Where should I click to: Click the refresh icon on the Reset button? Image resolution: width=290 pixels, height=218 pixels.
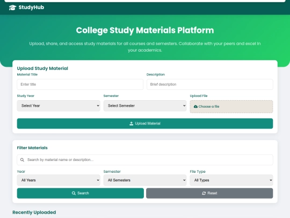pyautogui.click(x=204, y=193)
